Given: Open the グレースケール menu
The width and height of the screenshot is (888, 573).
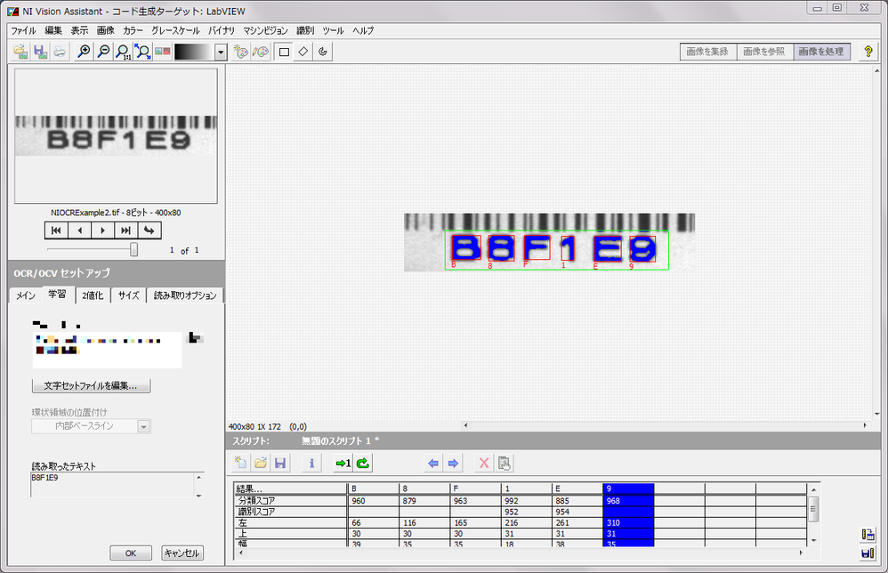Looking at the screenshot, I should [x=175, y=30].
